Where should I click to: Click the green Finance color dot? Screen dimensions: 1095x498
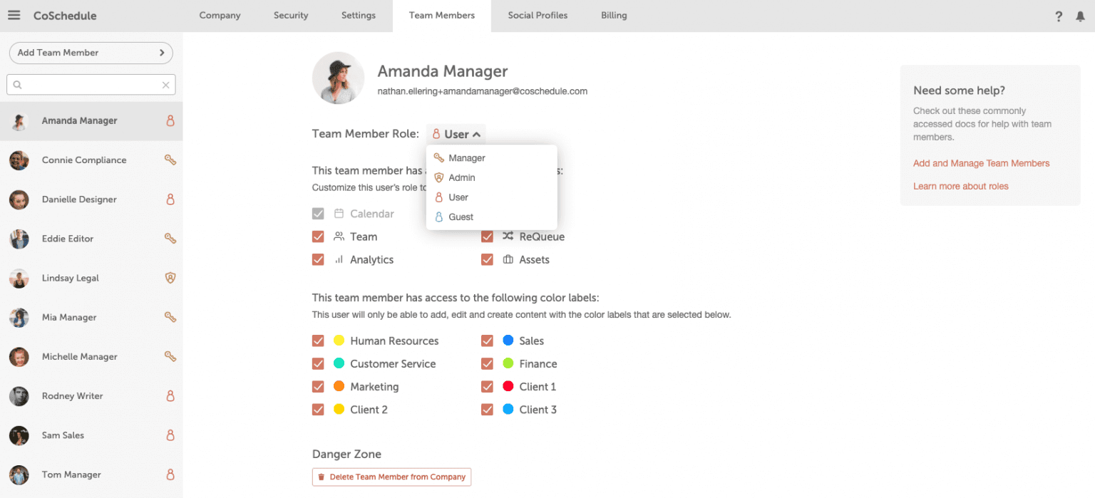[x=508, y=363]
